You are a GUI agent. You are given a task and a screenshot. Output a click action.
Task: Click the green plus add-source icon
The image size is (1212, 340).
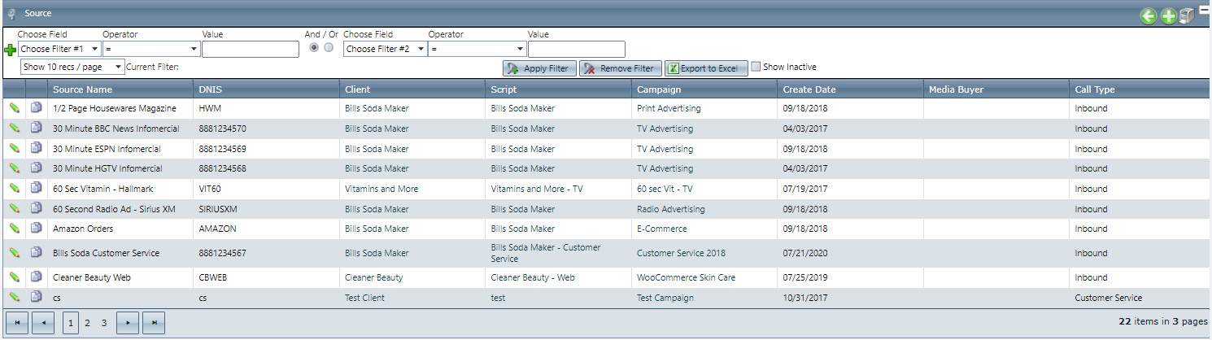[x=1168, y=16]
